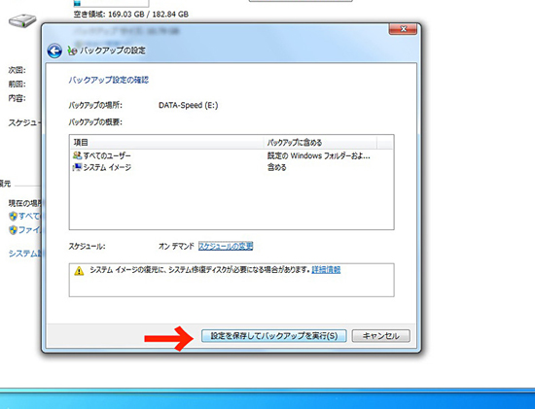
Task: Click the shield icon beside すべて link
Action: pyautogui.click(x=13, y=216)
